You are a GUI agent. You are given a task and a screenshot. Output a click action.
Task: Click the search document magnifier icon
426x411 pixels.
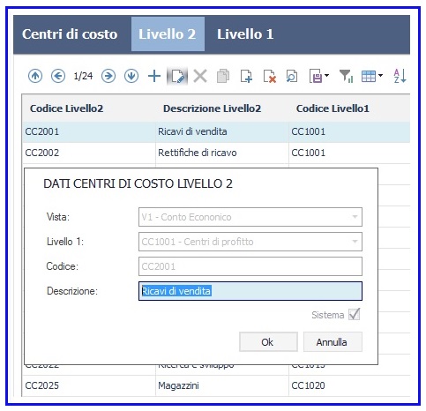pos(292,76)
